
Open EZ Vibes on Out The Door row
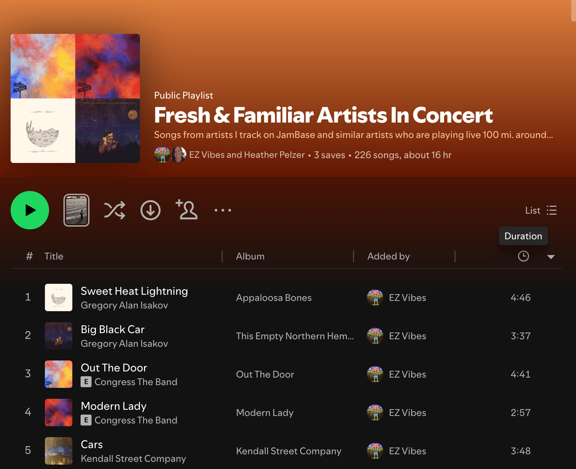tap(408, 375)
